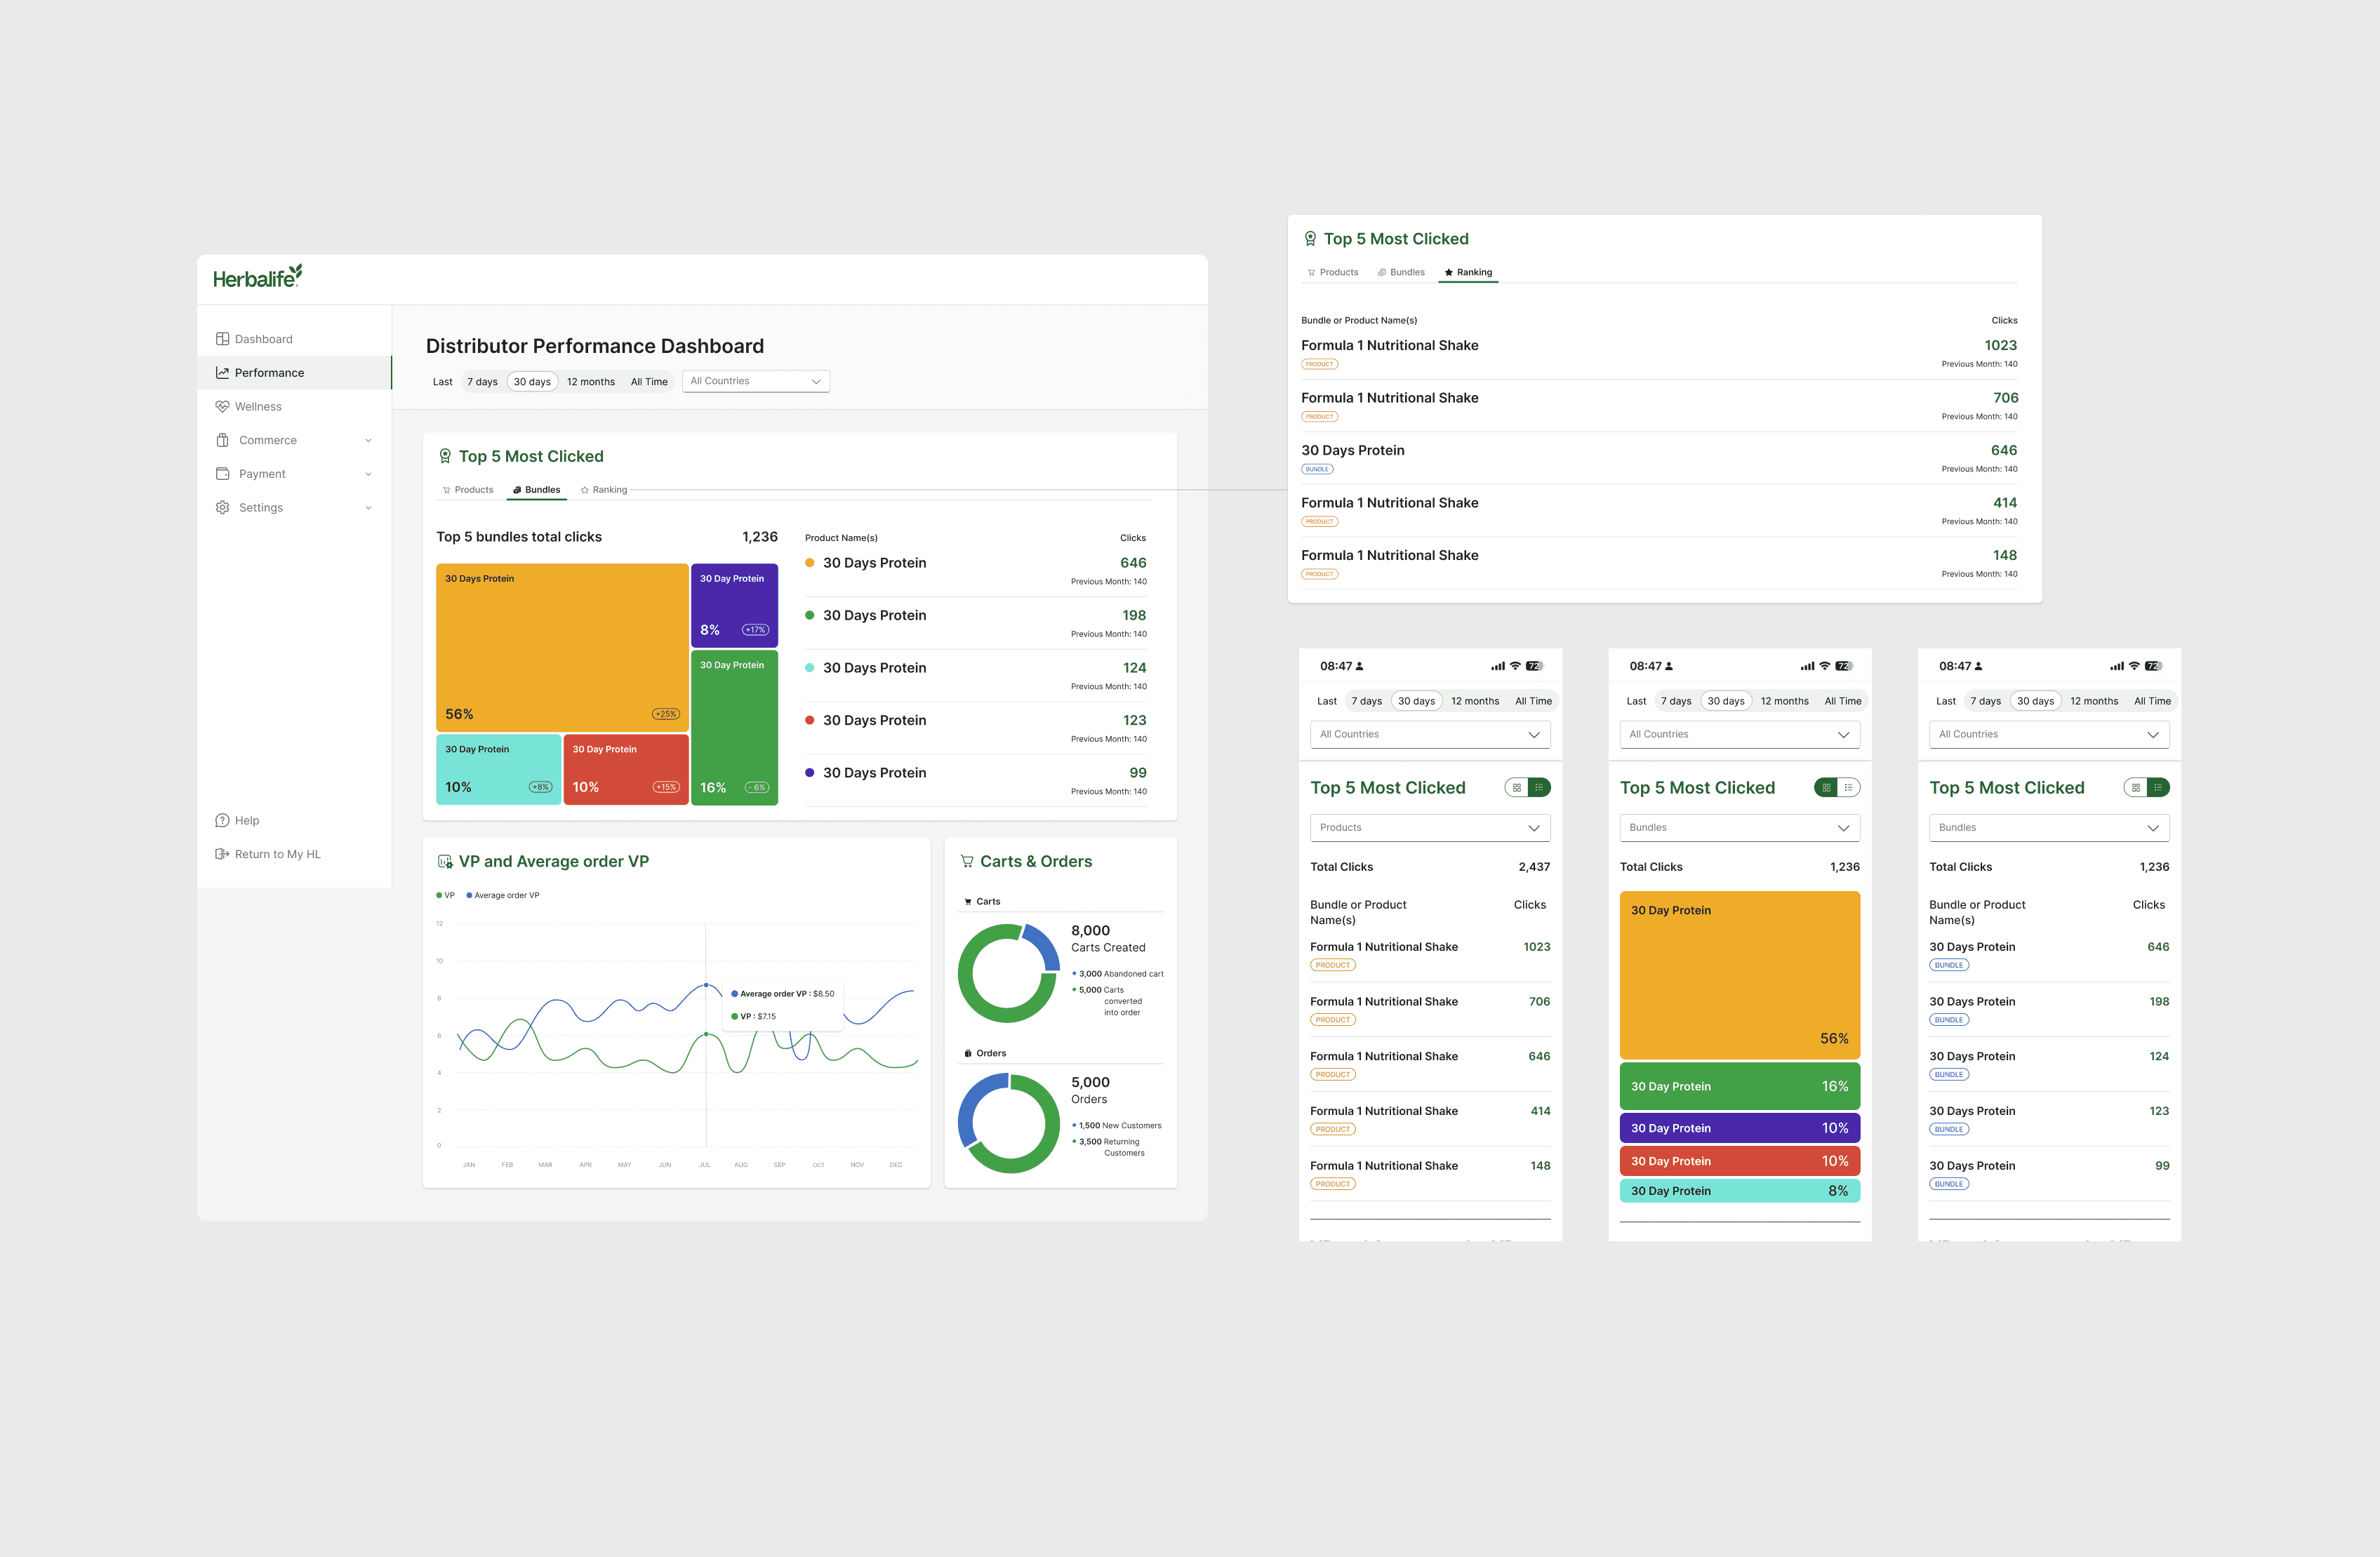Click the Commerce bag icon in sidebar
This screenshot has width=2380, height=1557.
click(x=222, y=440)
